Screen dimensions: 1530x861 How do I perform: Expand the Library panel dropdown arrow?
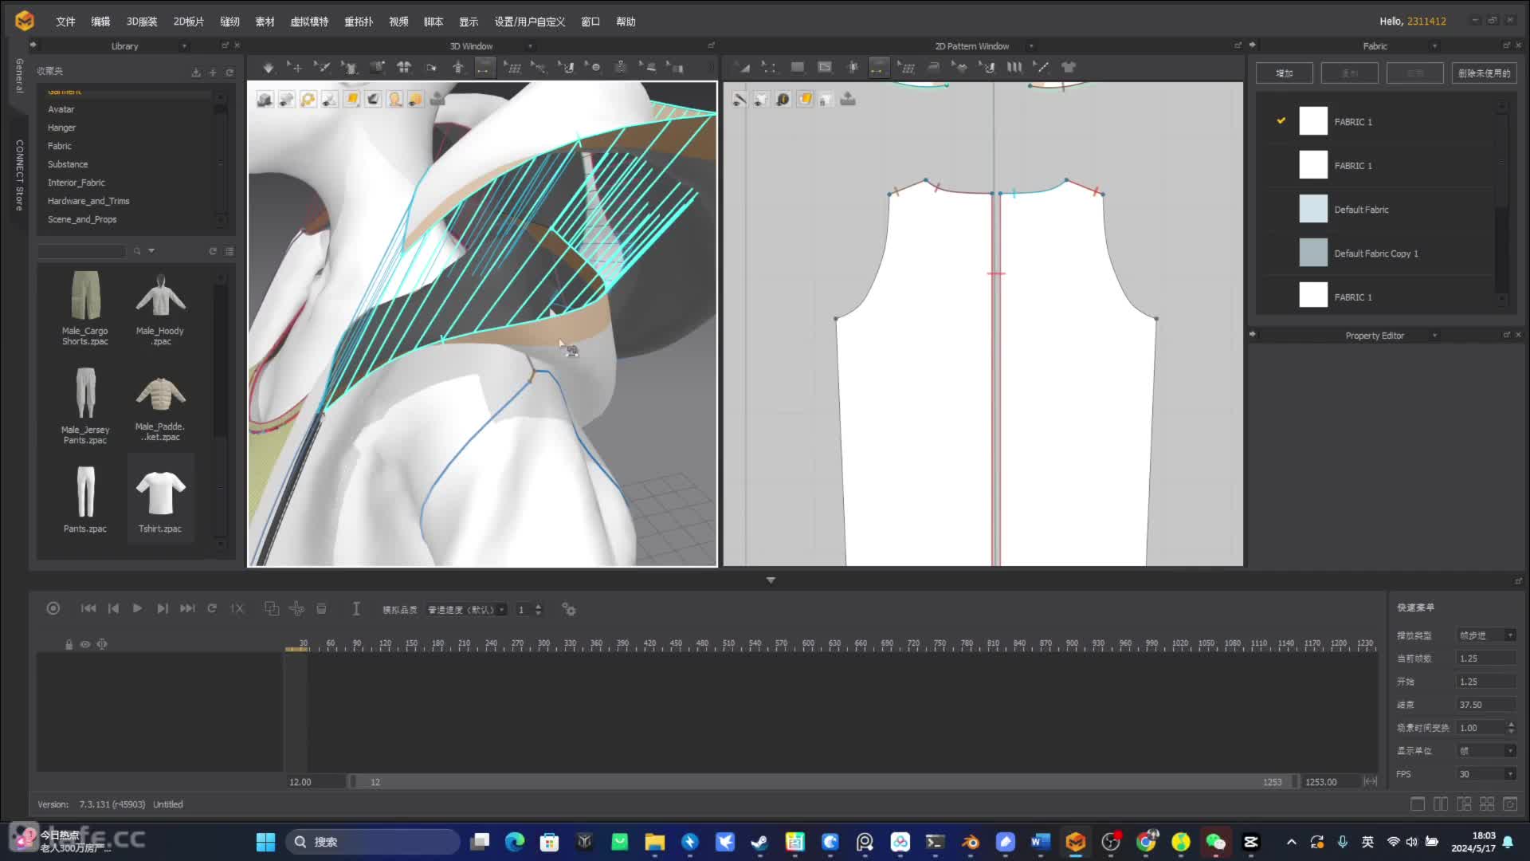184,46
